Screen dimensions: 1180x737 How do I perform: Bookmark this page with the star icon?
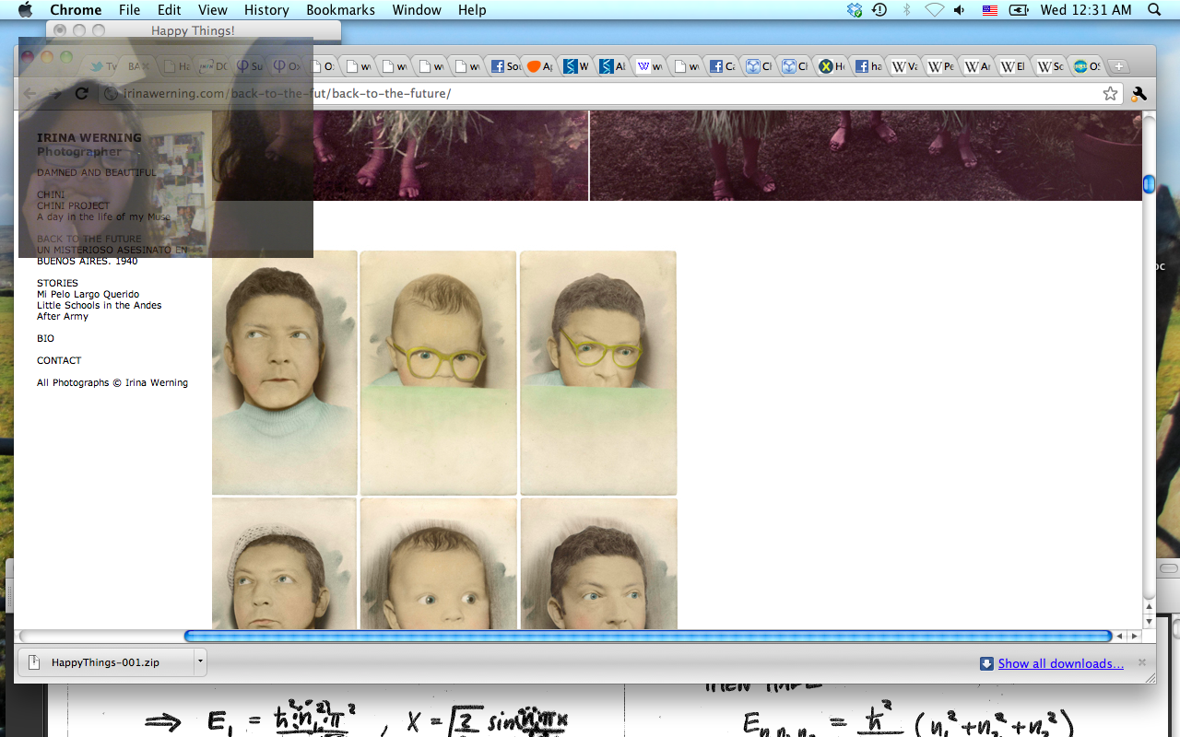click(x=1110, y=93)
